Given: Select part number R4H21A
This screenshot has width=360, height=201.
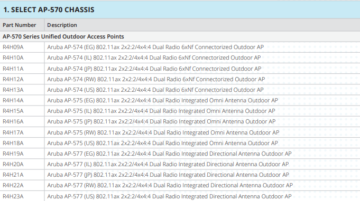Looking at the screenshot, I should tap(13, 175).
